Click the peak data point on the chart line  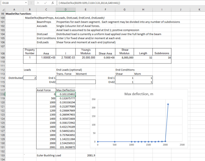point(168,104)
